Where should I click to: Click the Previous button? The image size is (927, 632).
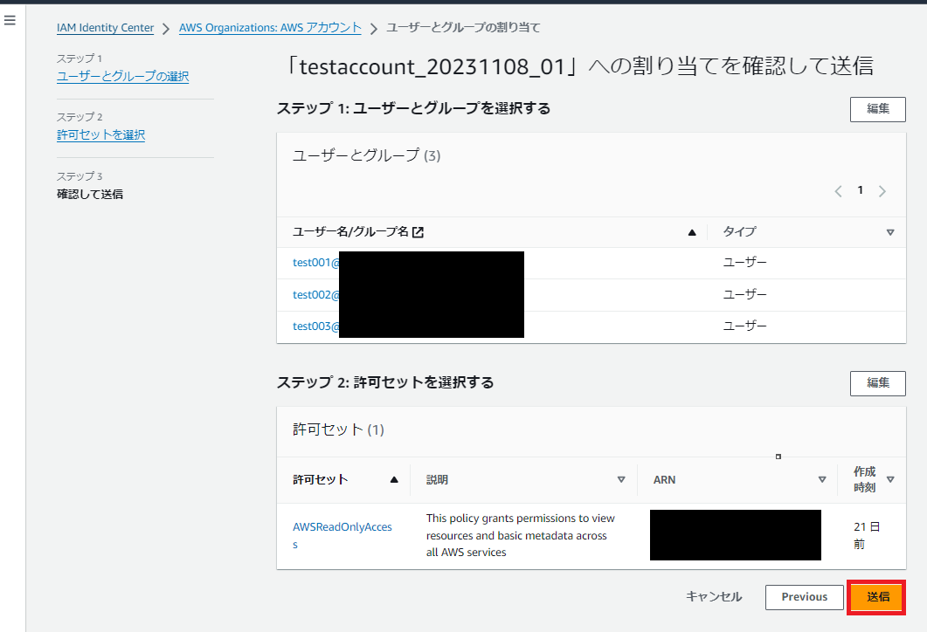tap(805, 597)
